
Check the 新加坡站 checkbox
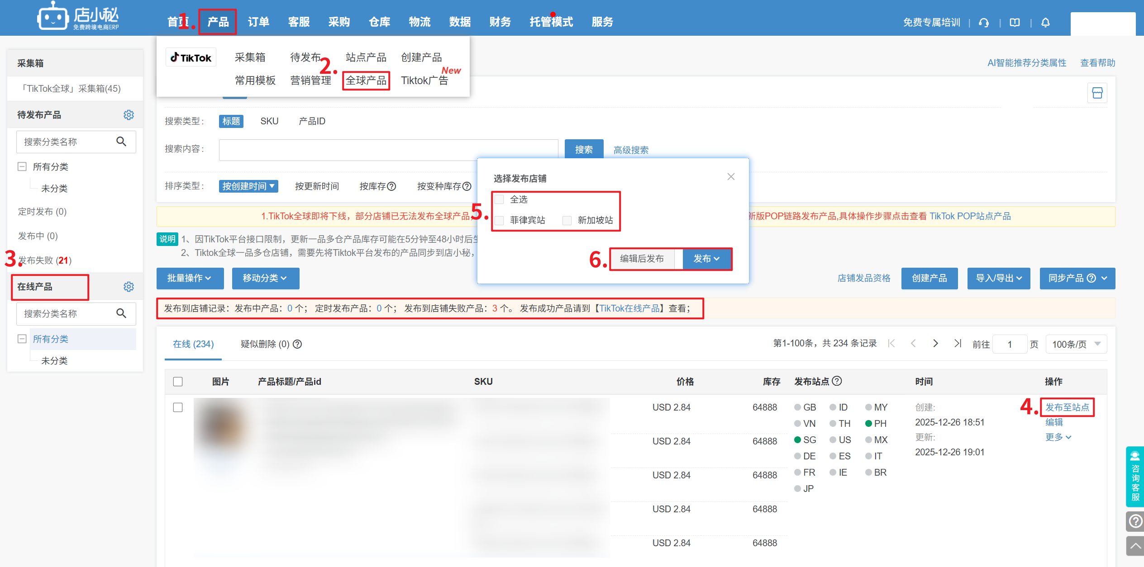tap(567, 220)
